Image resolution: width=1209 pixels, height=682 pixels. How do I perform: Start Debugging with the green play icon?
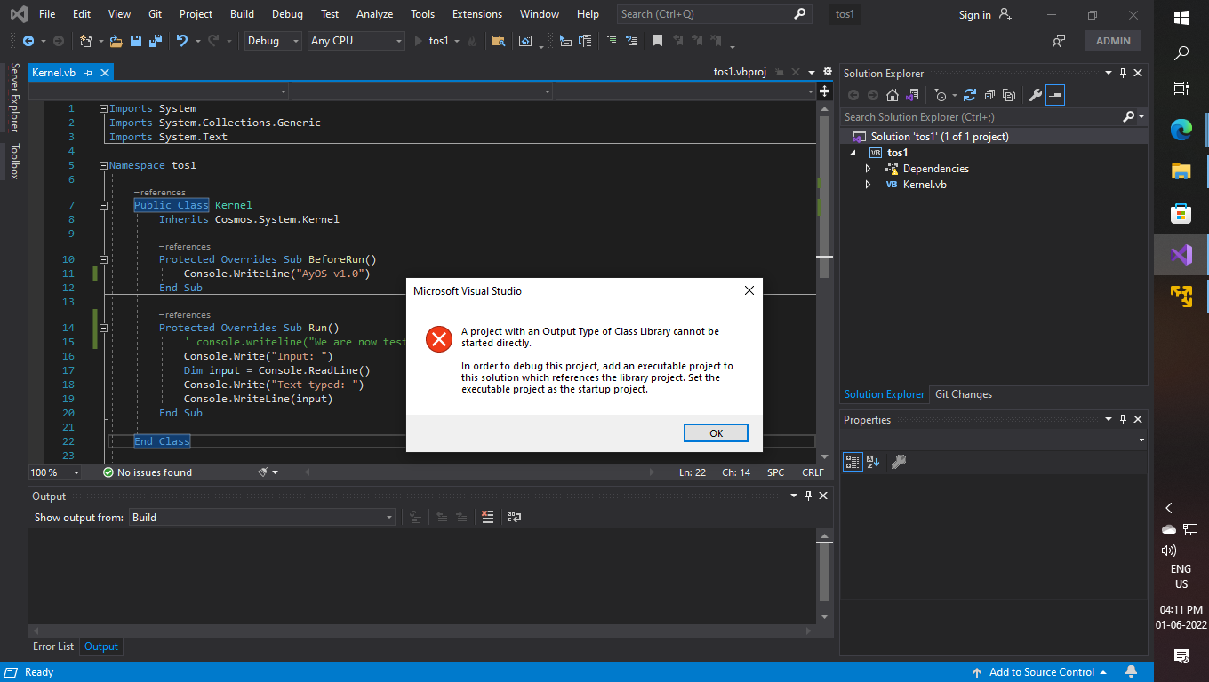coord(418,40)
